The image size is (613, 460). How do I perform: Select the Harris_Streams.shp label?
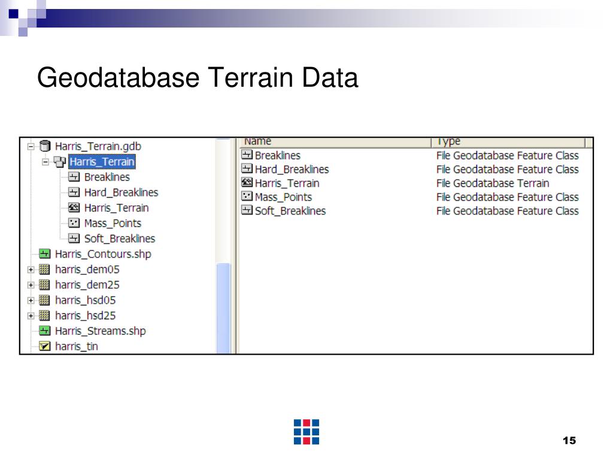tap(100, 331)
